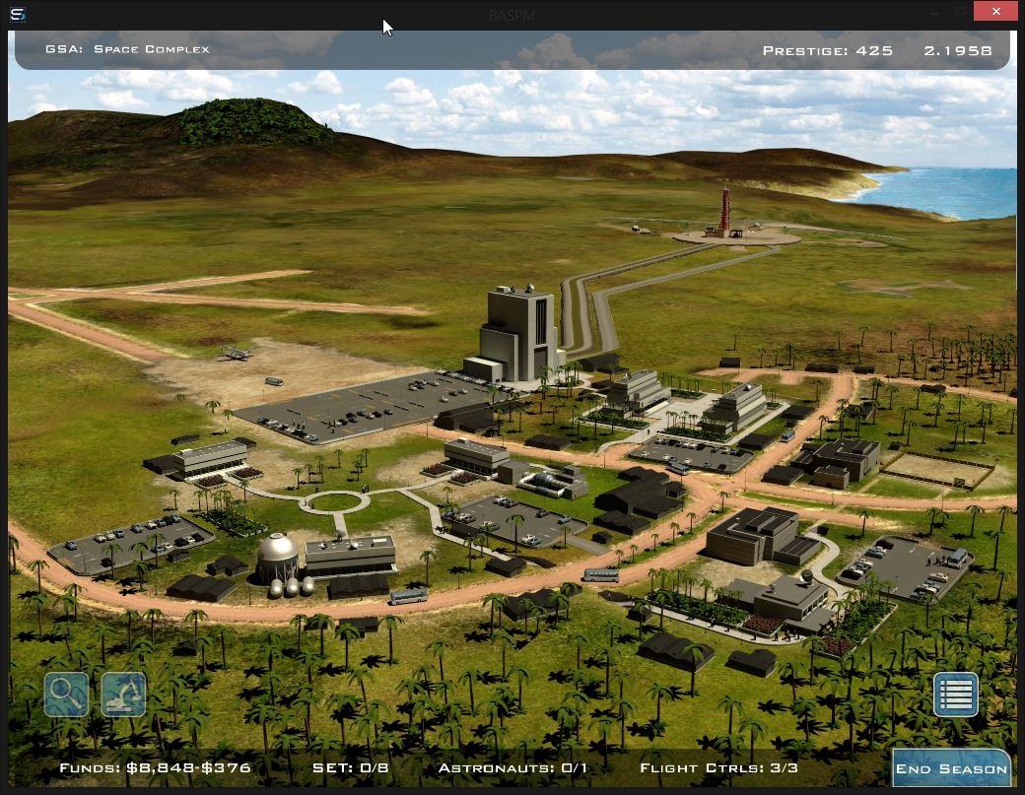Select the red launch tower on pad
The height and width of the screenshot is (795, 1025).
pyautogui.click(x=724, y=211)
